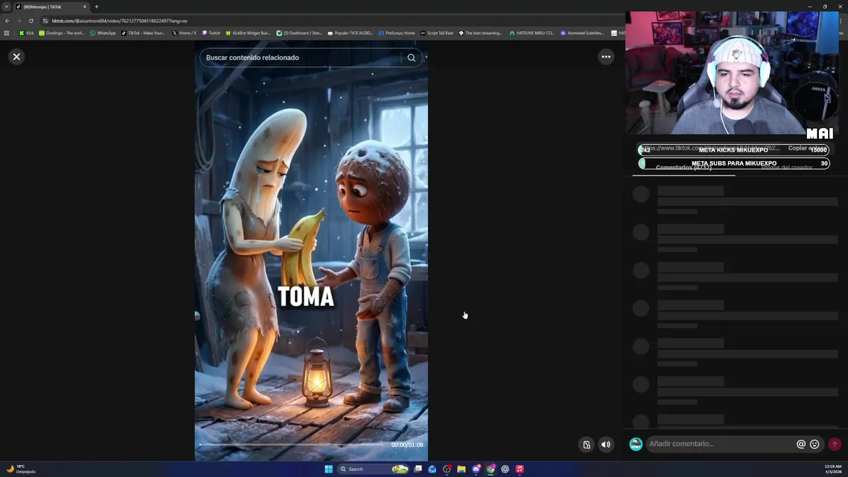Open Discord from taskbar
Image resolution: width=848 pixels, height=477 pixels.
pos(476,469)
